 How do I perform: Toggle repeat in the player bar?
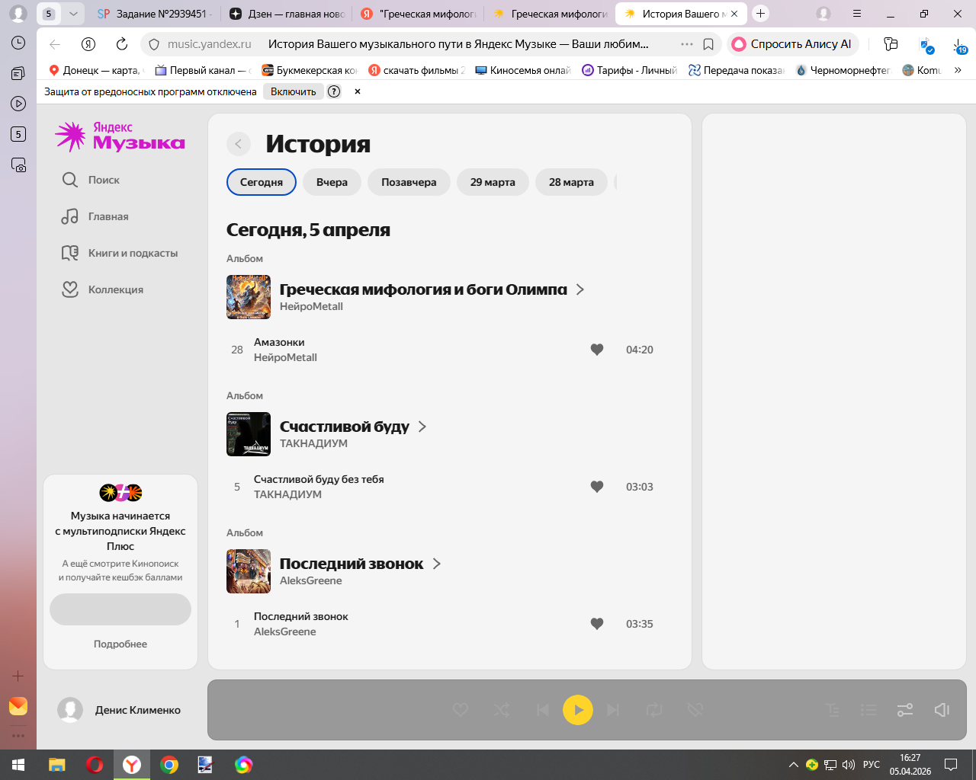(x=654, y=710)
